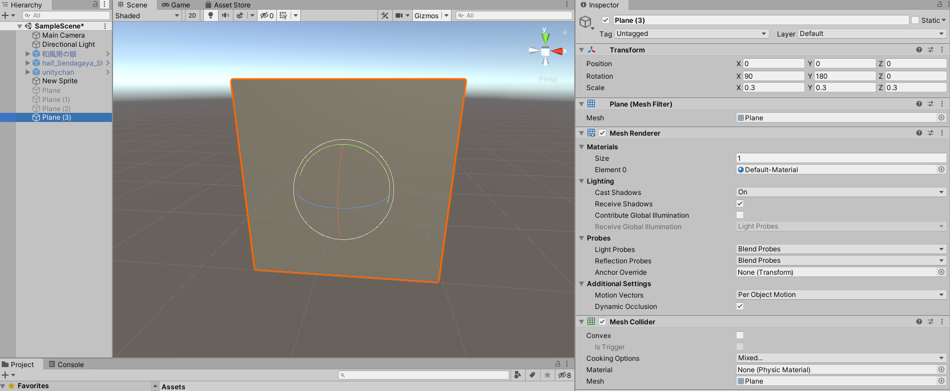Open Mesh Collider preset settings icon

[931, 321]
